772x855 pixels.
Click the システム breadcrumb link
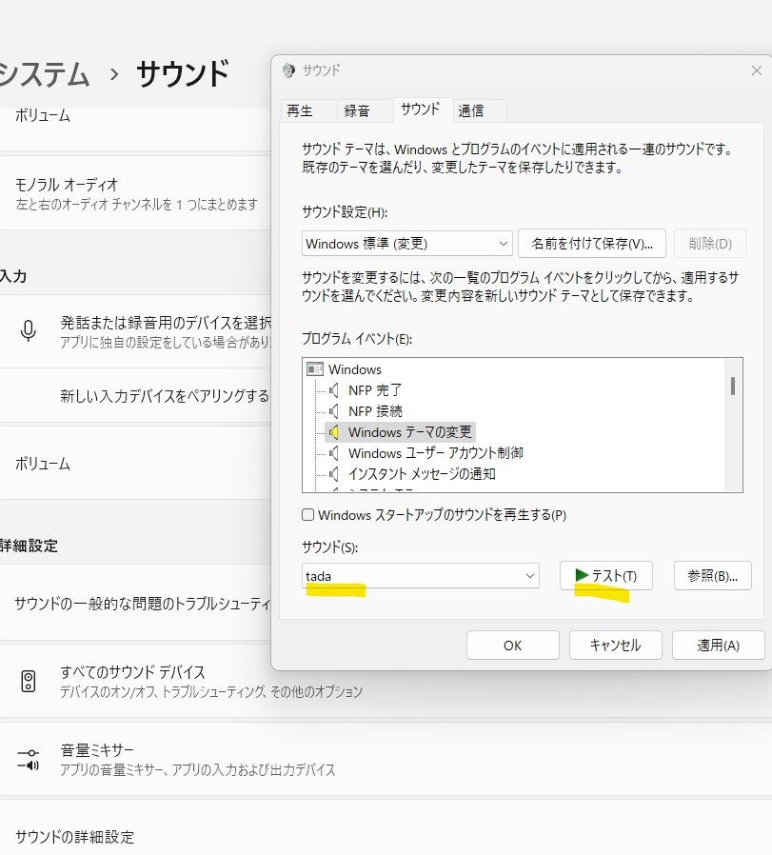coord(44,74)
